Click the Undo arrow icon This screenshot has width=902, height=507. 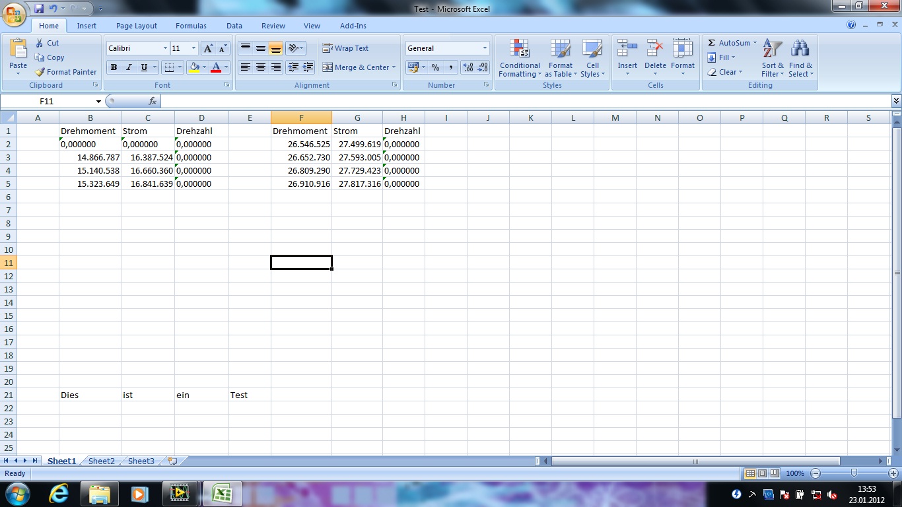[53, 9]
